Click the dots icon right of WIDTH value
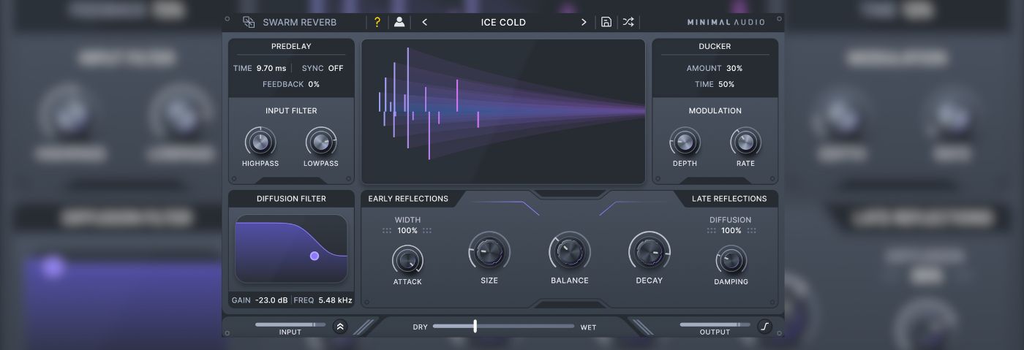 [x=427, y=231]
